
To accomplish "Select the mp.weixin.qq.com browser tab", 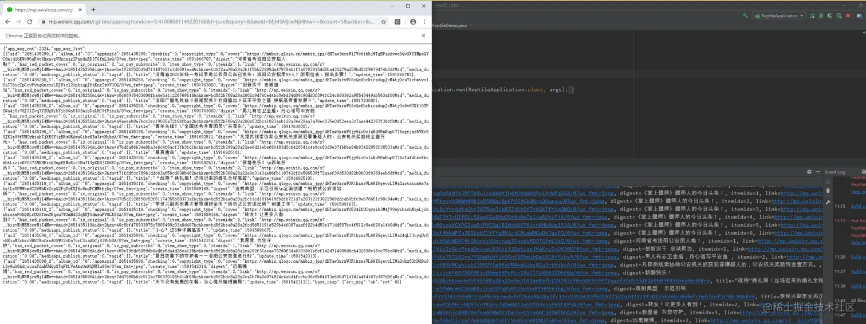I will coord(45,10).
